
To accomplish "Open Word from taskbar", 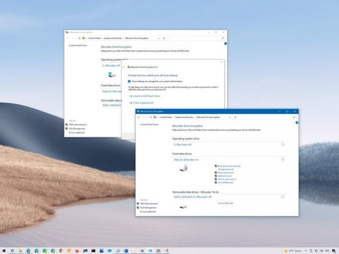I will click(126, 251).
